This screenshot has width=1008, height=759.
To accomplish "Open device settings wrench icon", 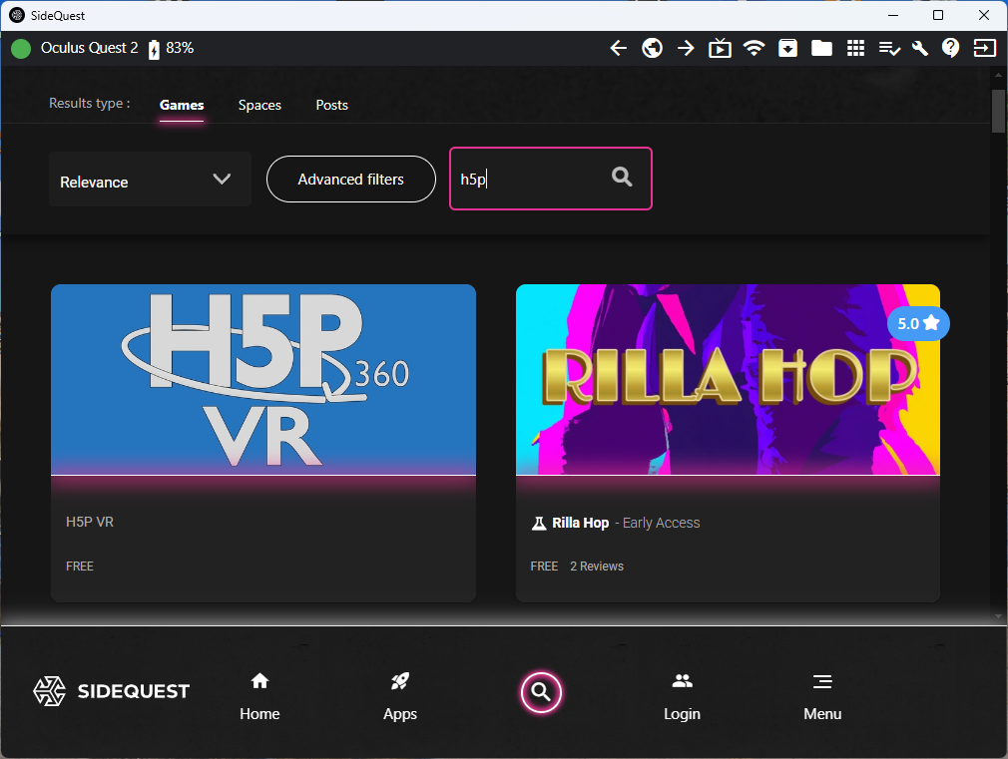I will 920,48.
